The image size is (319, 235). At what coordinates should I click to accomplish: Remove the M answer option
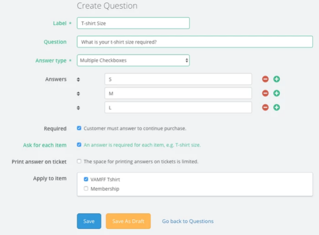[265, 93]
